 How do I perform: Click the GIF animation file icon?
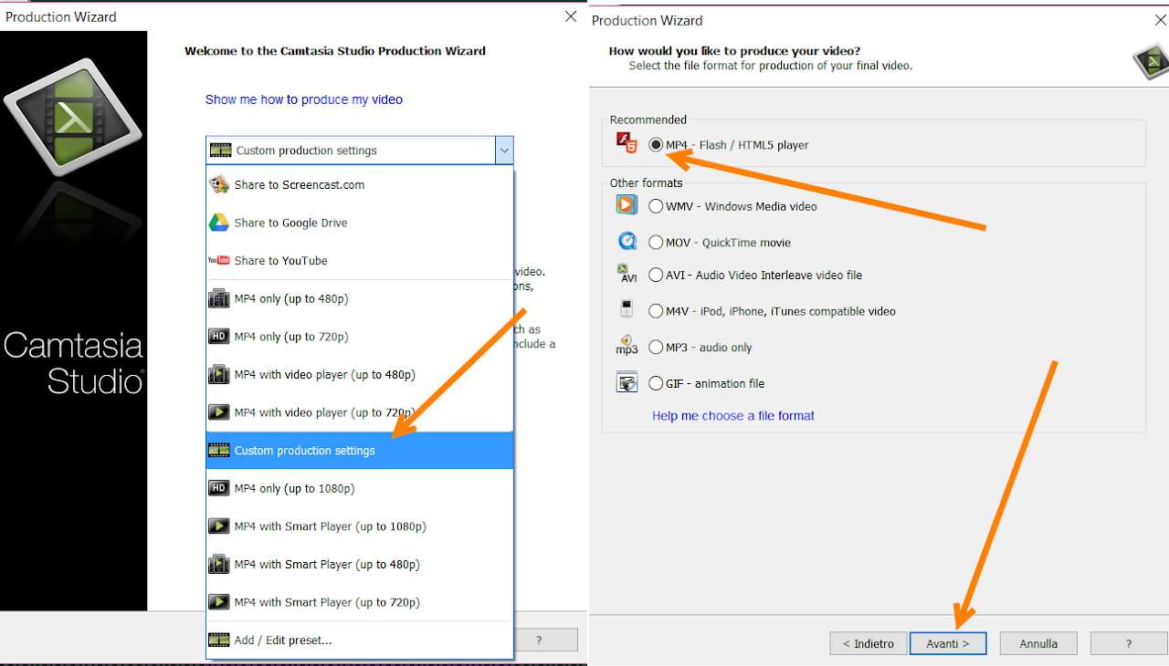[x=627, y=382]
